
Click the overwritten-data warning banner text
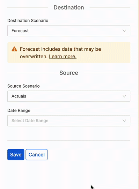click(60, 53)
